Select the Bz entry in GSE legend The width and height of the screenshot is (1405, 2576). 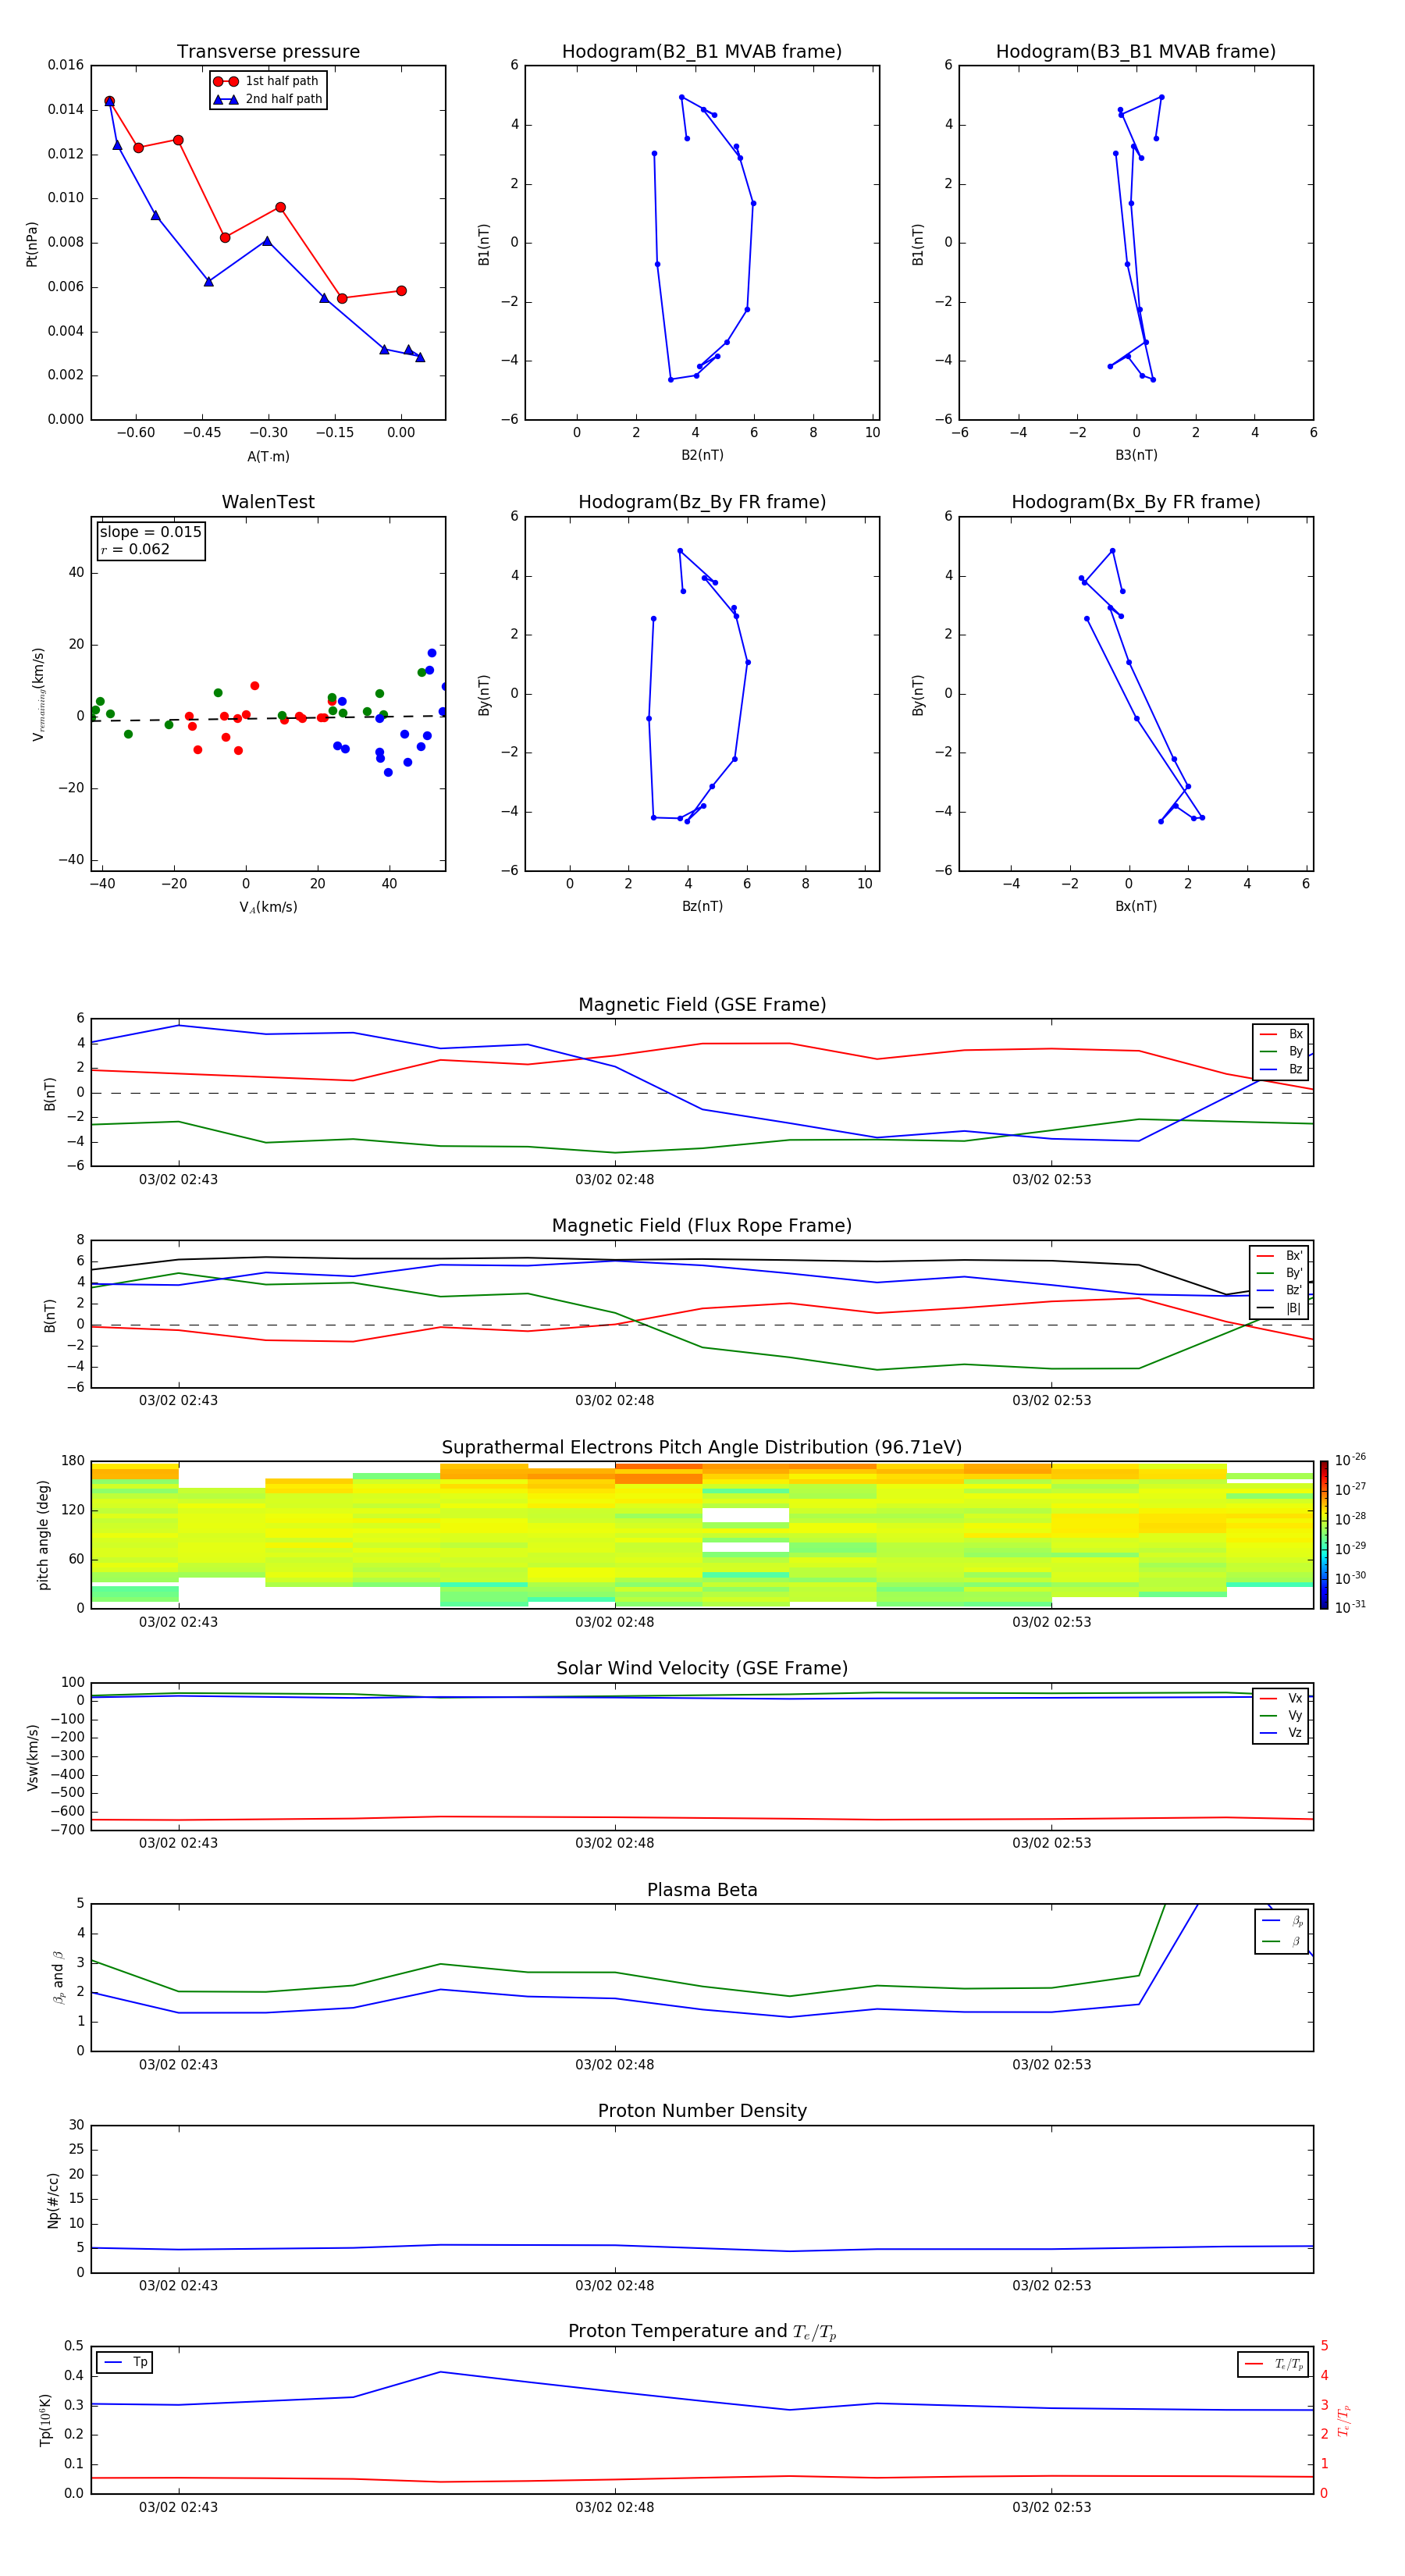pyautogui.click(x=1281, y=1069)
